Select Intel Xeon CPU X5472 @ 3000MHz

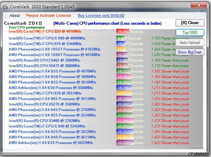tap(44, 66)
